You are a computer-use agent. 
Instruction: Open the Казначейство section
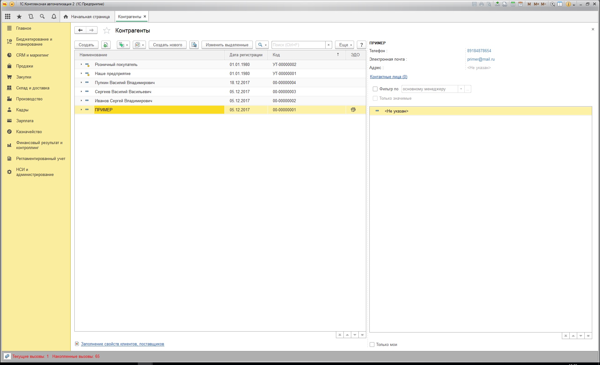(29, 132)
